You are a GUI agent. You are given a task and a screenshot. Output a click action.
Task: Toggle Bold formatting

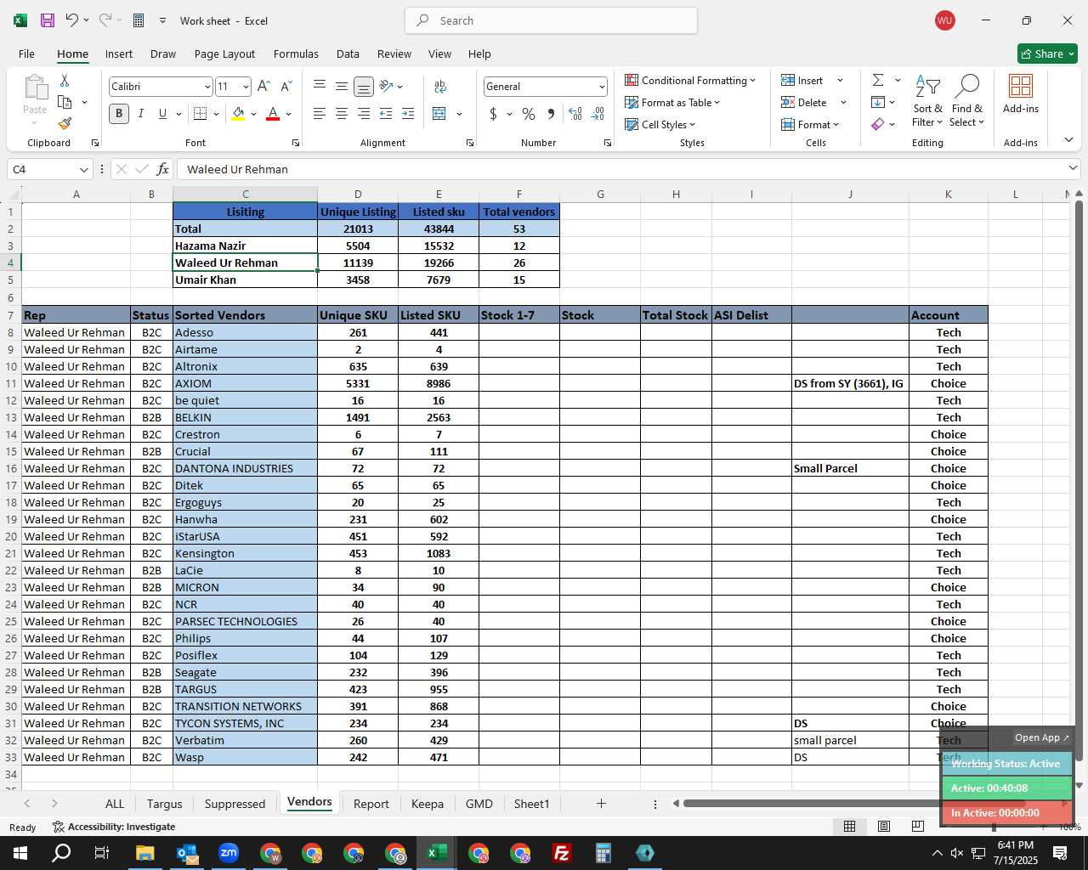[x=119, y=114]
